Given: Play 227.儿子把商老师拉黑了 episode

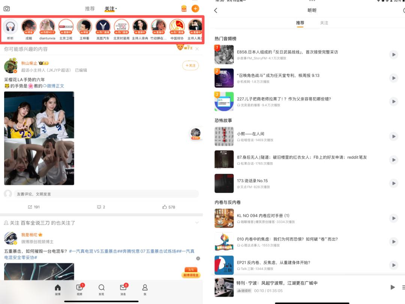Looking at the screenshot, I should [x=394, y=102].
